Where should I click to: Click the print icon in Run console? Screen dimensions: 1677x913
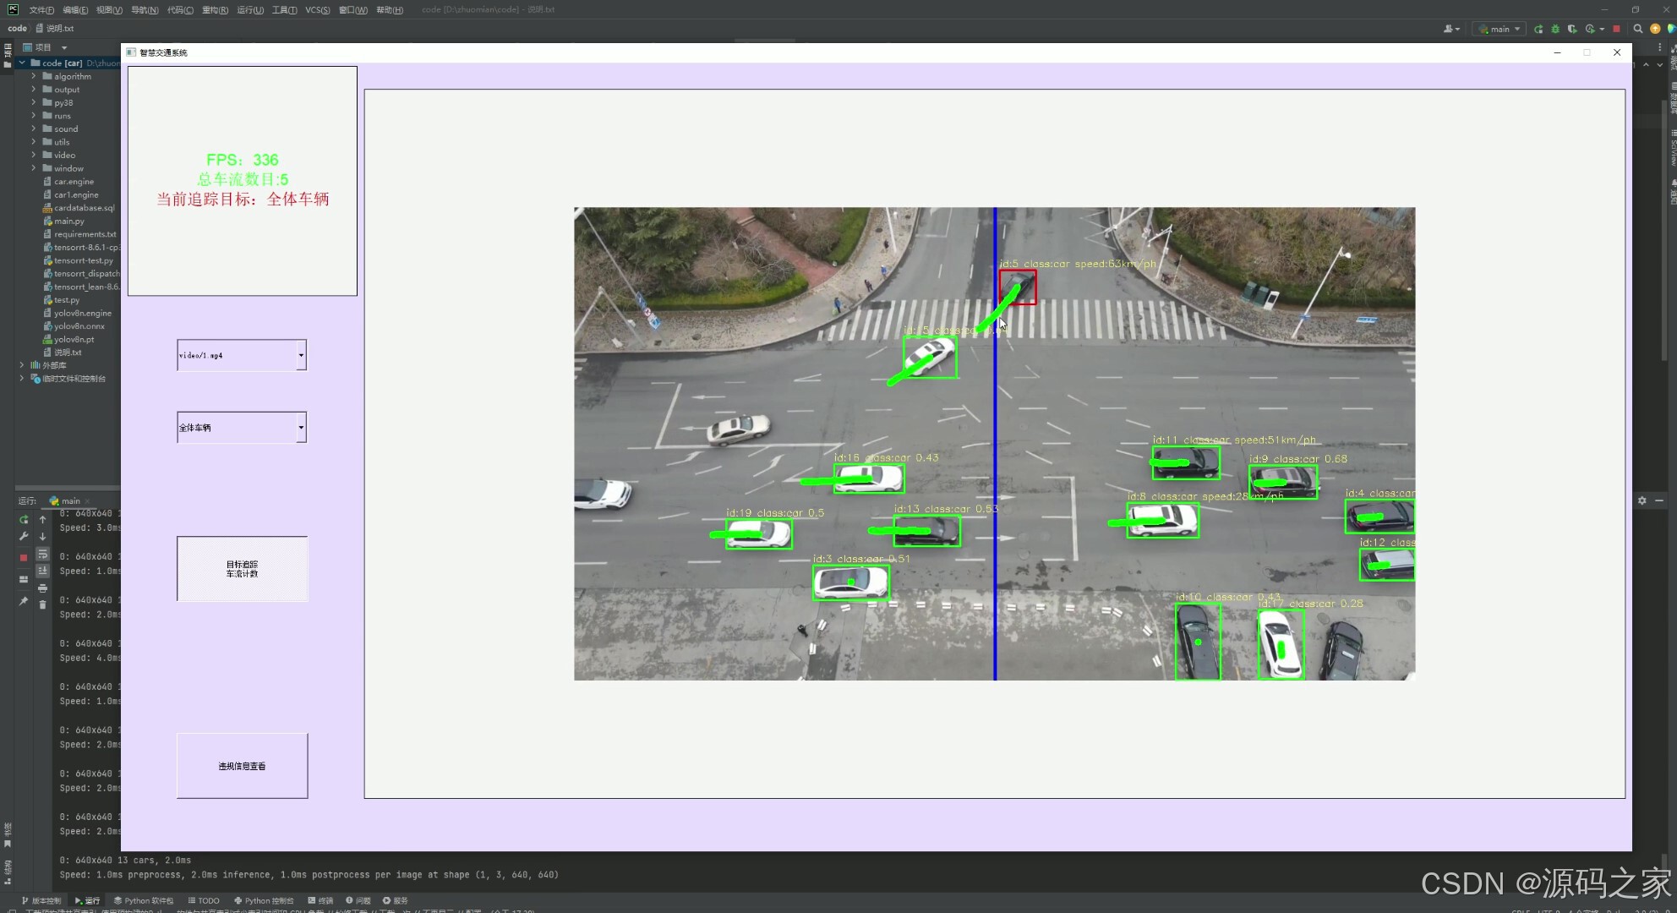click(42, 588)
